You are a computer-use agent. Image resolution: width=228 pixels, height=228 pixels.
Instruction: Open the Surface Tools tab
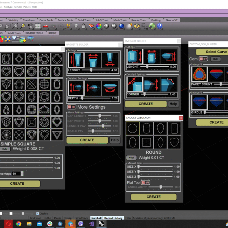tap(65, 20)
